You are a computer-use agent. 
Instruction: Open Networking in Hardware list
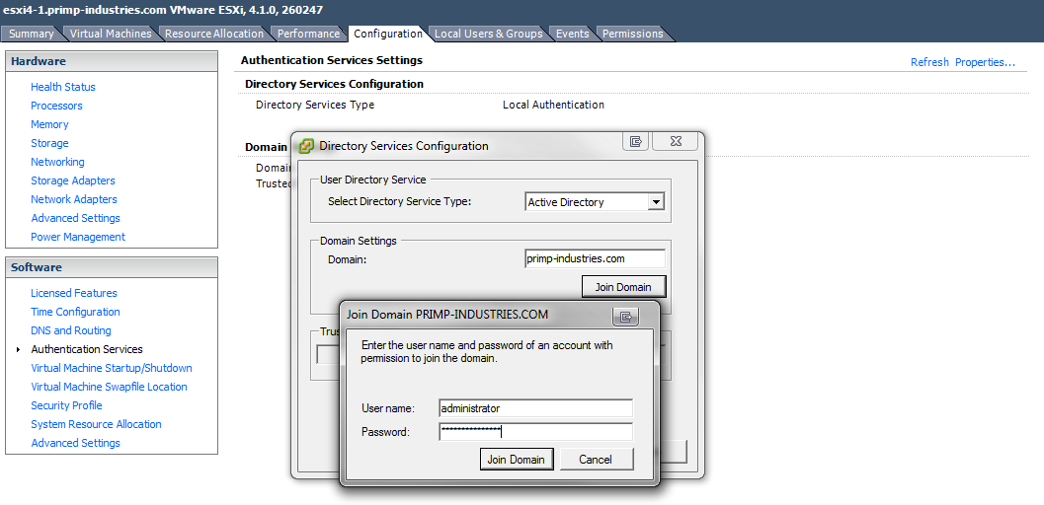[x=57, y=162]
